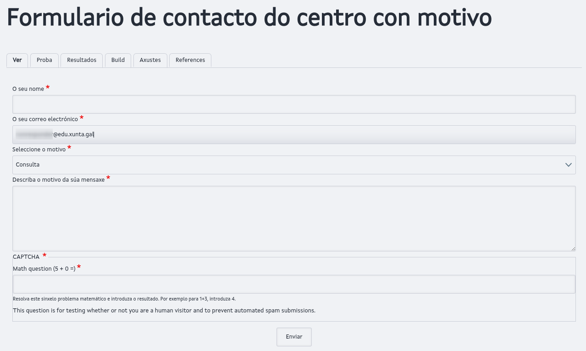Focus the 'O seu nome' text field
Viewport: 586px width, 351px height.
[x=293, y=105]
